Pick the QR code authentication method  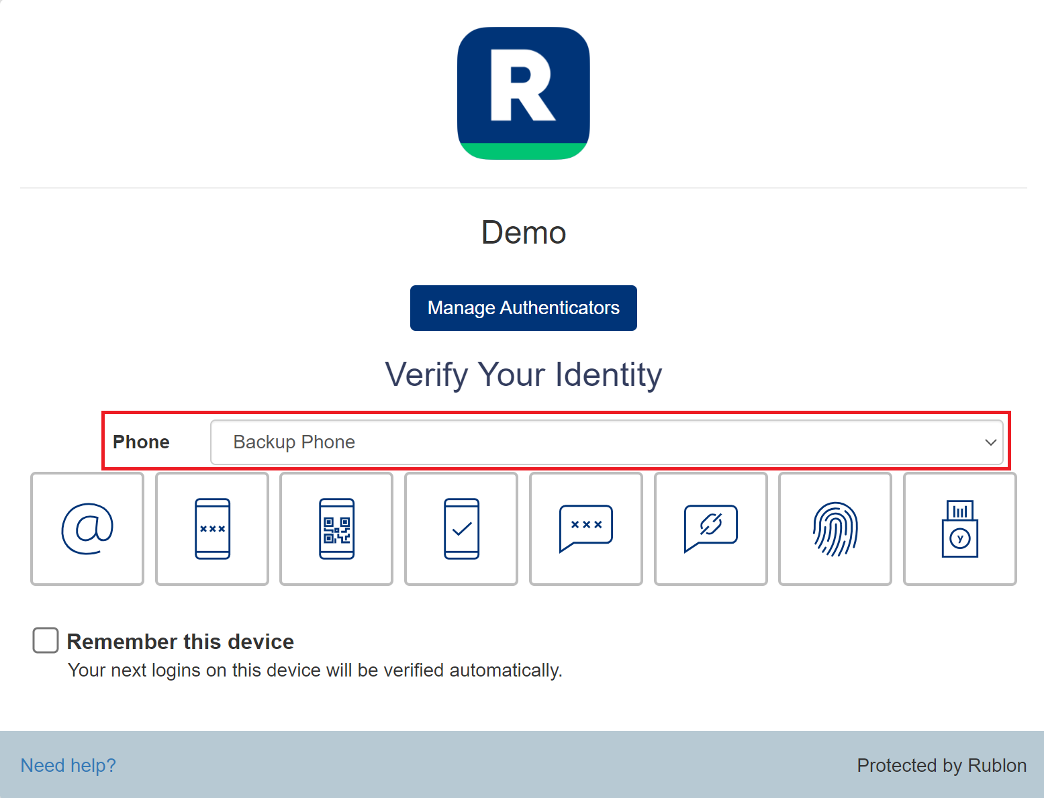coord(336,529)
